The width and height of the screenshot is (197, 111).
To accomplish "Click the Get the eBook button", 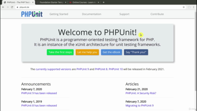I will pyautogui.click(x=111, y=52).
